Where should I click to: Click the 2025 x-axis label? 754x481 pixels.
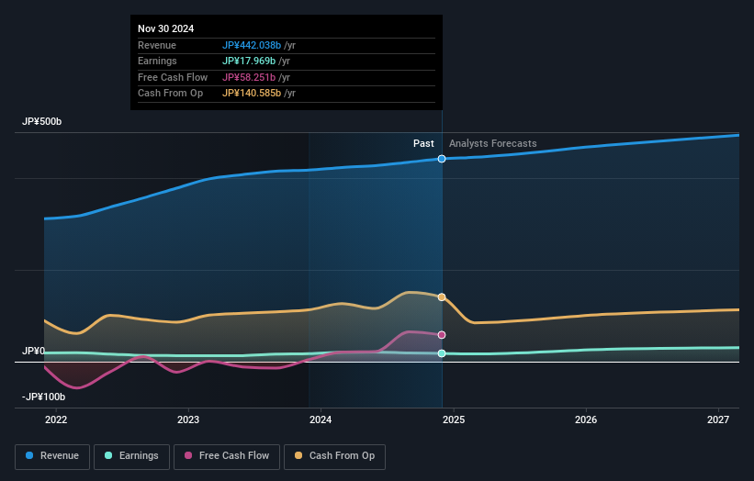454,419
